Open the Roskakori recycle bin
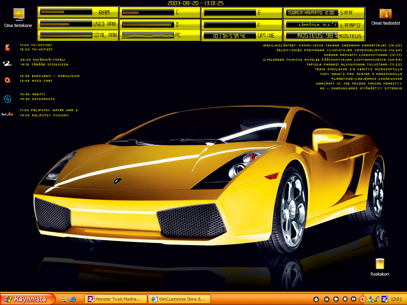 pyautogui.click(x=380, y=264)
